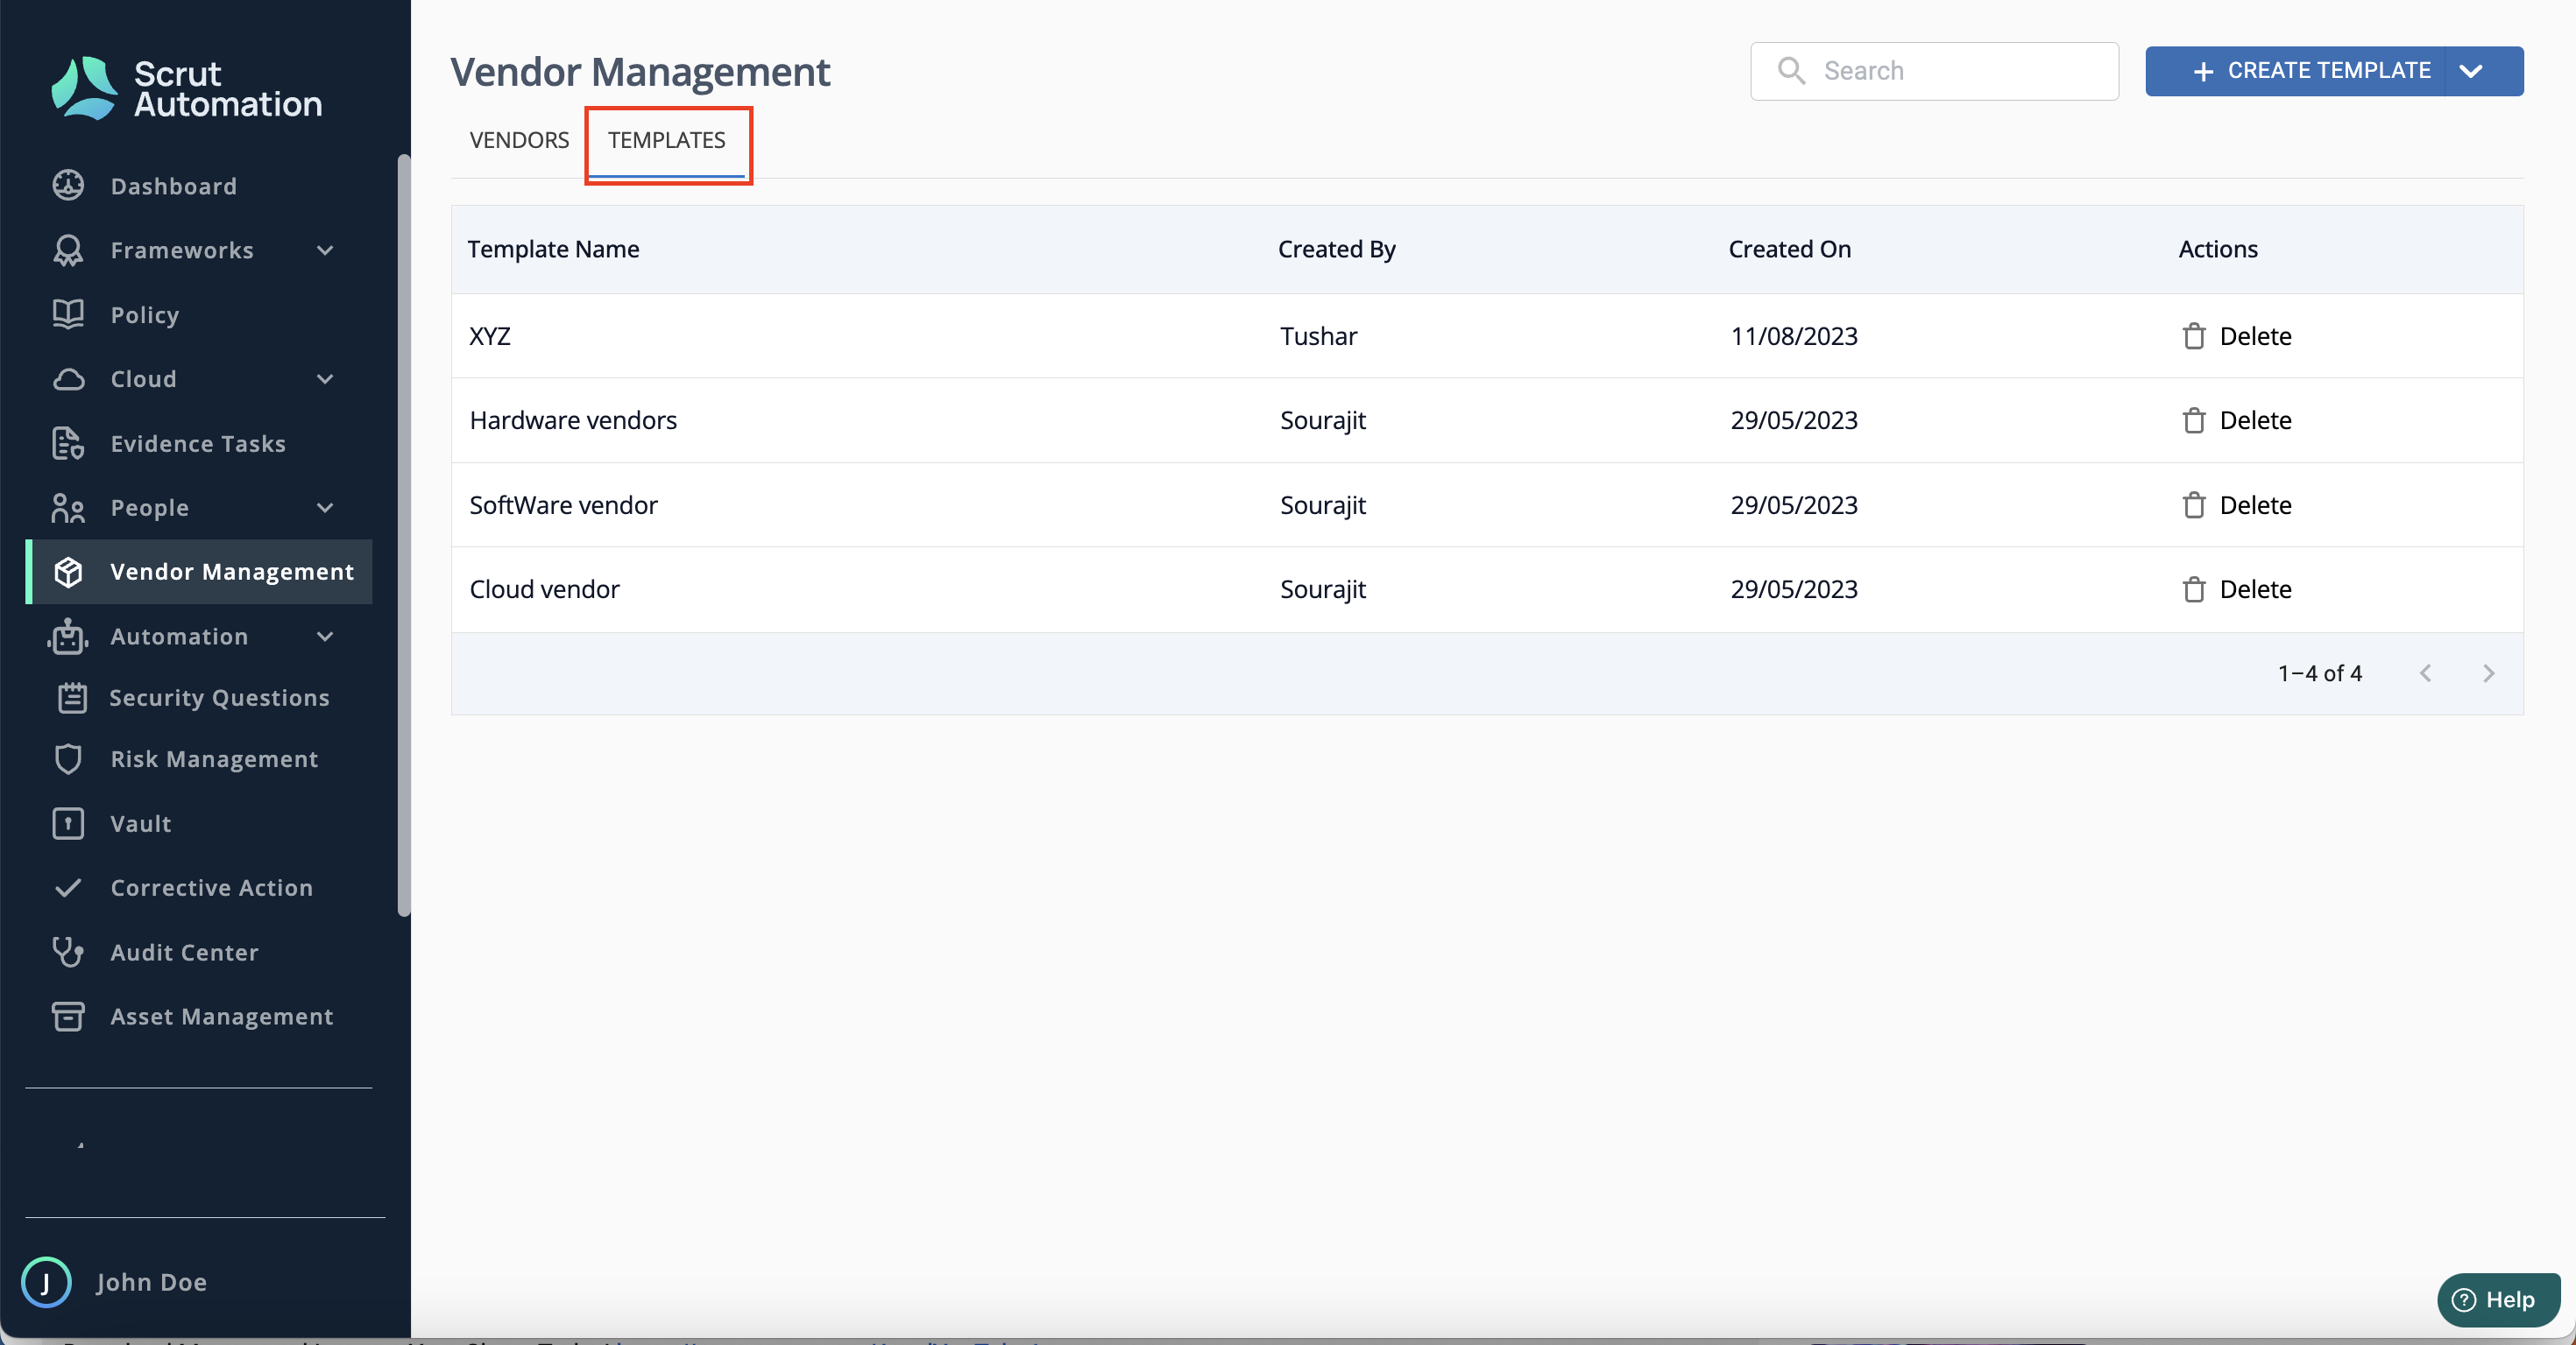Select the Templates tab
Viewport: 2576px width, 1345px height.
[x=667, y=140]
